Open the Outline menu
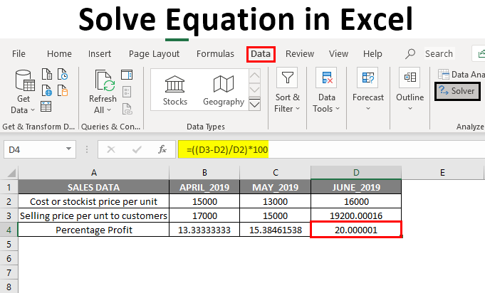The height and width of the screenshot is (293, 485). coord(410,90)
